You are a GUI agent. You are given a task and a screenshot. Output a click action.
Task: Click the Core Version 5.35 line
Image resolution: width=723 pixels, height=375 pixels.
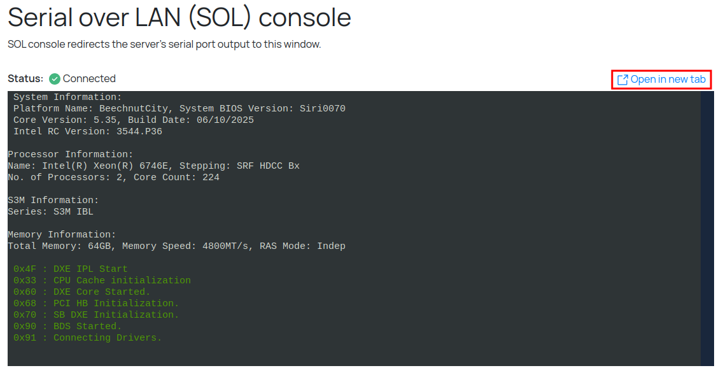134,120
